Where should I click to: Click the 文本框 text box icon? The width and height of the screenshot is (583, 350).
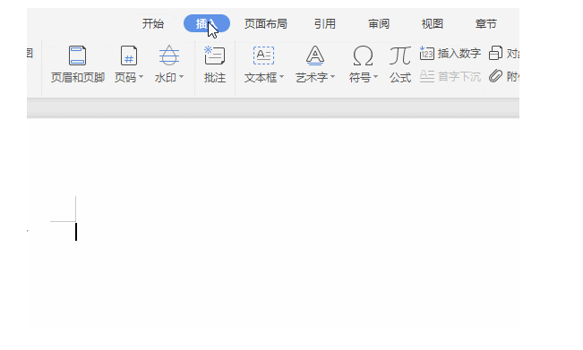coord(263,55)
